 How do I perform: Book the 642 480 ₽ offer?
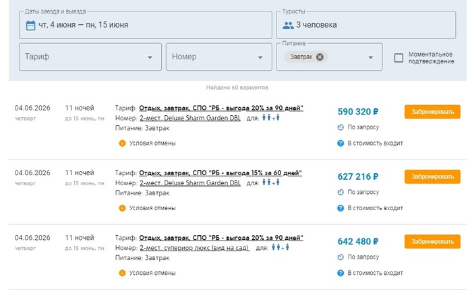pyautogui.click(x=432, y=241)
